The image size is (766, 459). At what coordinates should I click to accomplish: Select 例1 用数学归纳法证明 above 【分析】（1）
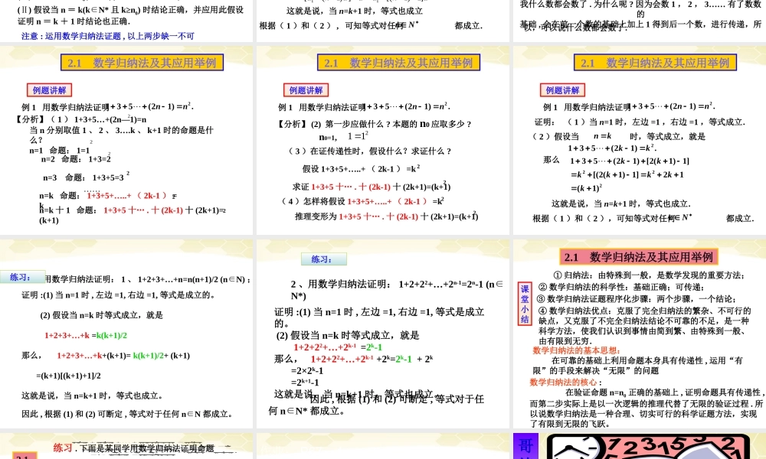pyautogui.click(x=107, y=106)
